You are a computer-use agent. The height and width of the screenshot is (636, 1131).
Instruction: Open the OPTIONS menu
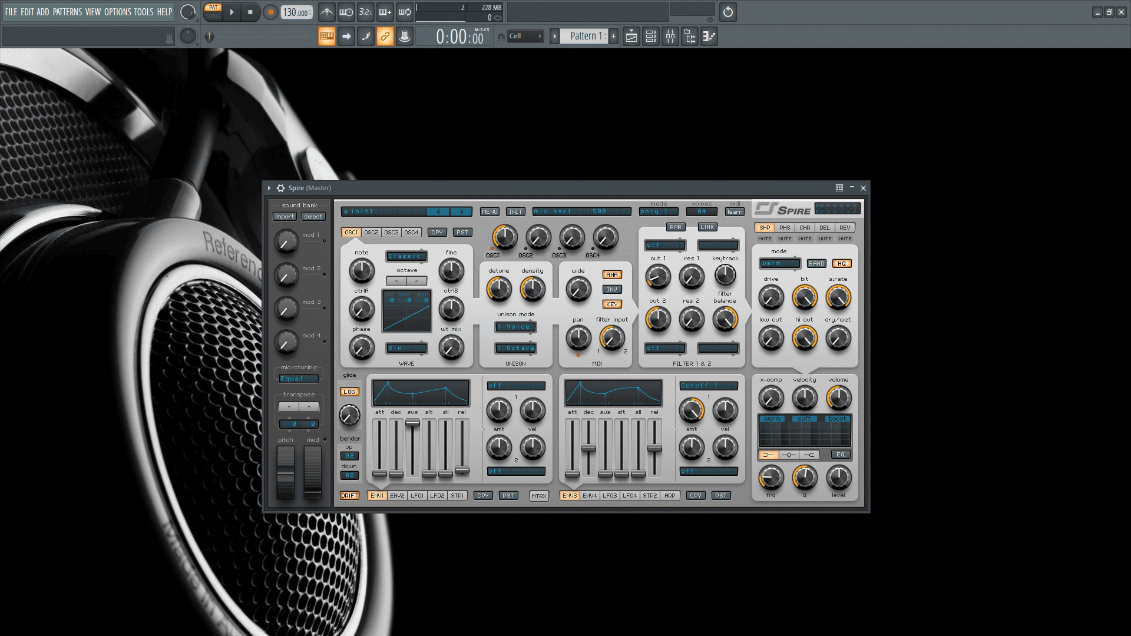click(x=118, y=12)
